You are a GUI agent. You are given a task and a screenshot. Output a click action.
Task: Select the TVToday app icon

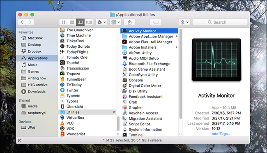click(62, 85)
